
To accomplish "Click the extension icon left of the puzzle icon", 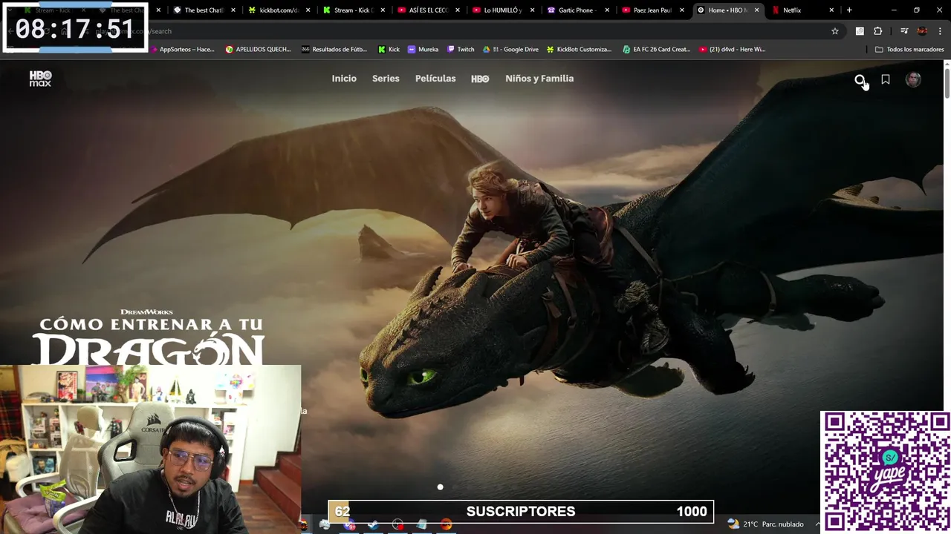I will click(x=860, y=31).
